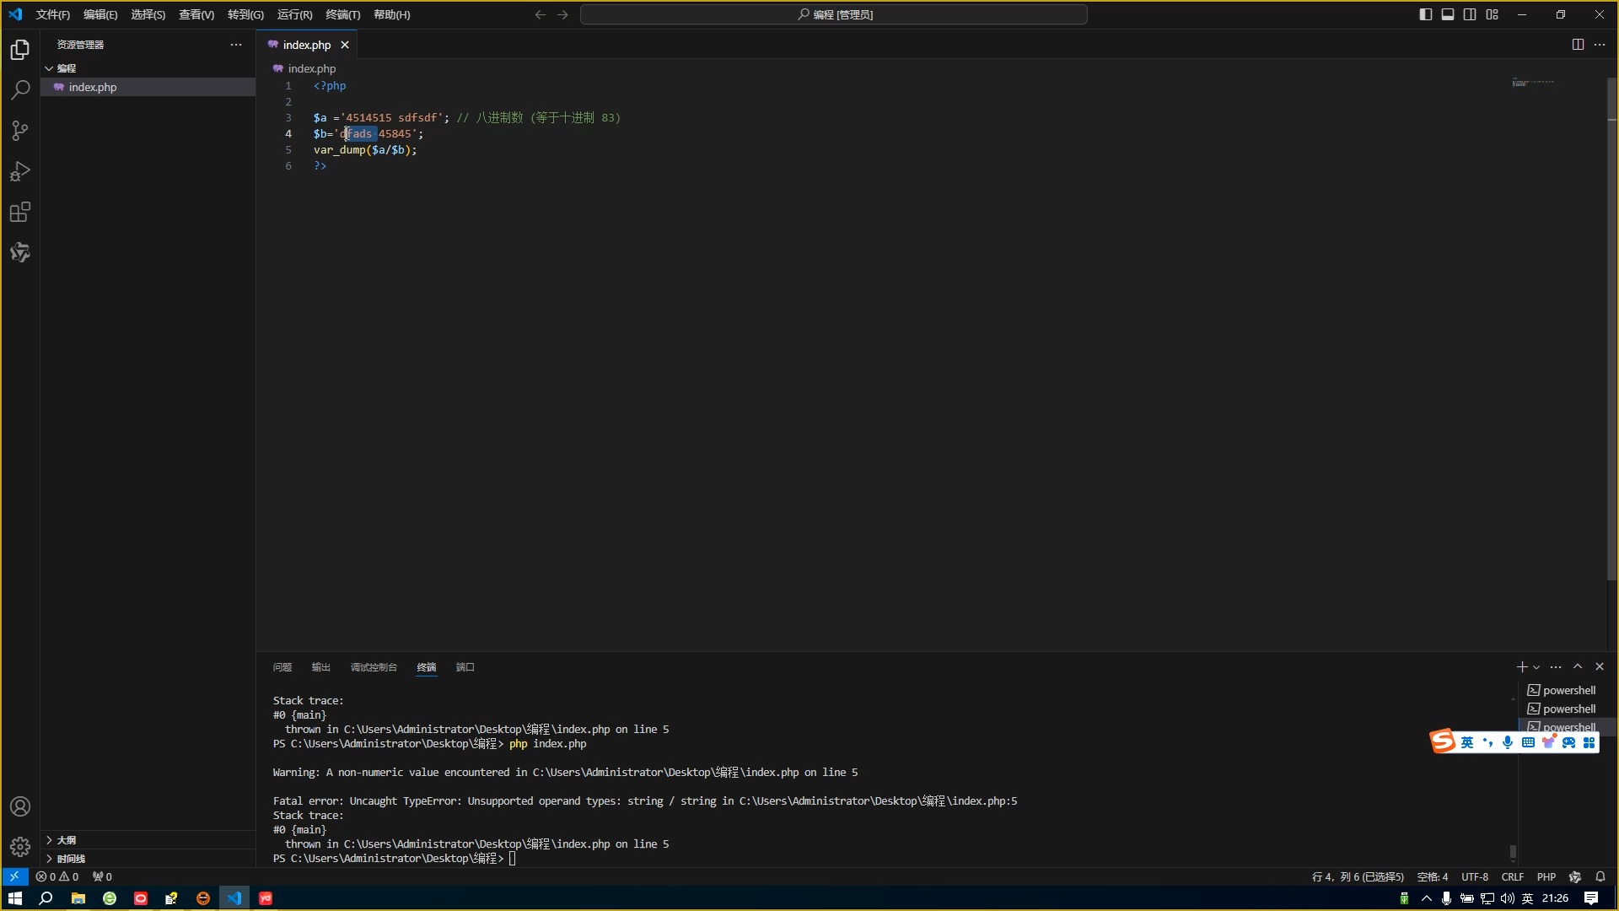
Task: Open the Manage gear menu
Action: tap(20, 846)
